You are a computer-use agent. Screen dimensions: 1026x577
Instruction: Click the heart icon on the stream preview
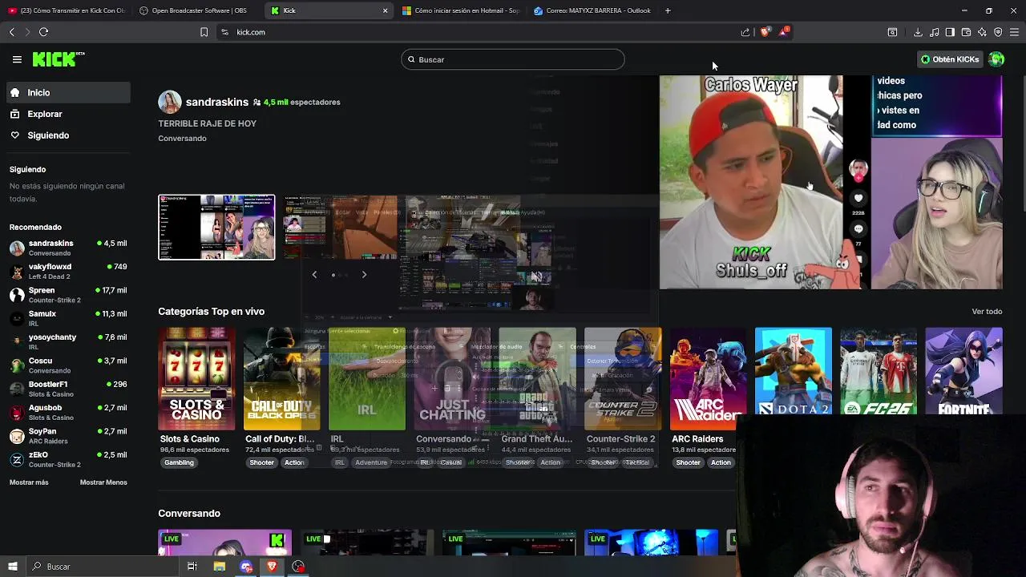tap(858, 198)
